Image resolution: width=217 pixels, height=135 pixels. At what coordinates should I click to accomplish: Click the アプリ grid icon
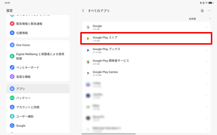pyautogui.click(x=12, y=89)
